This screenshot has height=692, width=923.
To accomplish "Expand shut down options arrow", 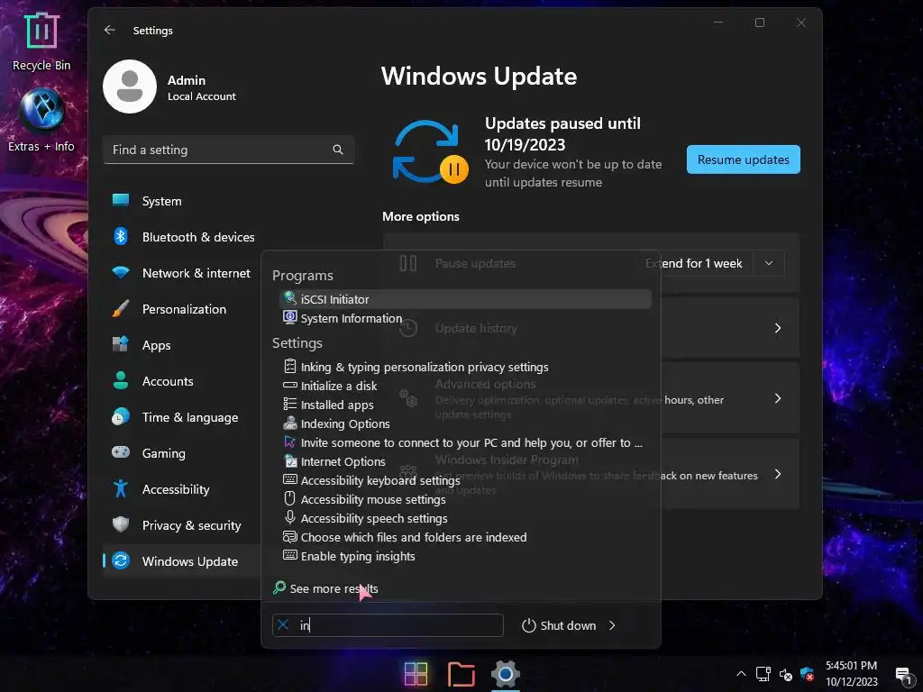I will [612, 625].
